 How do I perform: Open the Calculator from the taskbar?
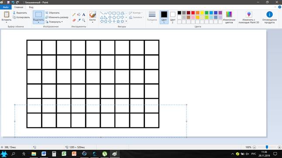coord(54,154)
